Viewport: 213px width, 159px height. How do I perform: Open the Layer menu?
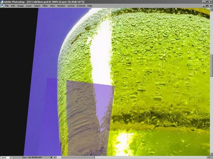tap(29, 6)
